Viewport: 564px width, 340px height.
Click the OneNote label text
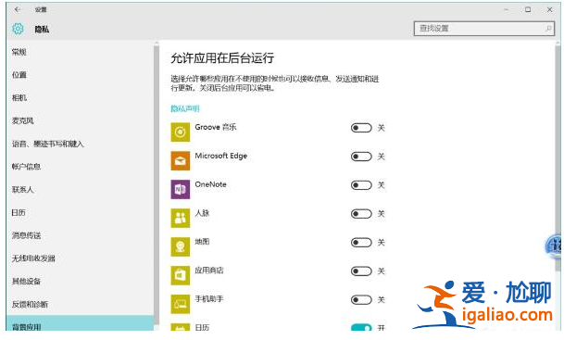click(210, 184)
